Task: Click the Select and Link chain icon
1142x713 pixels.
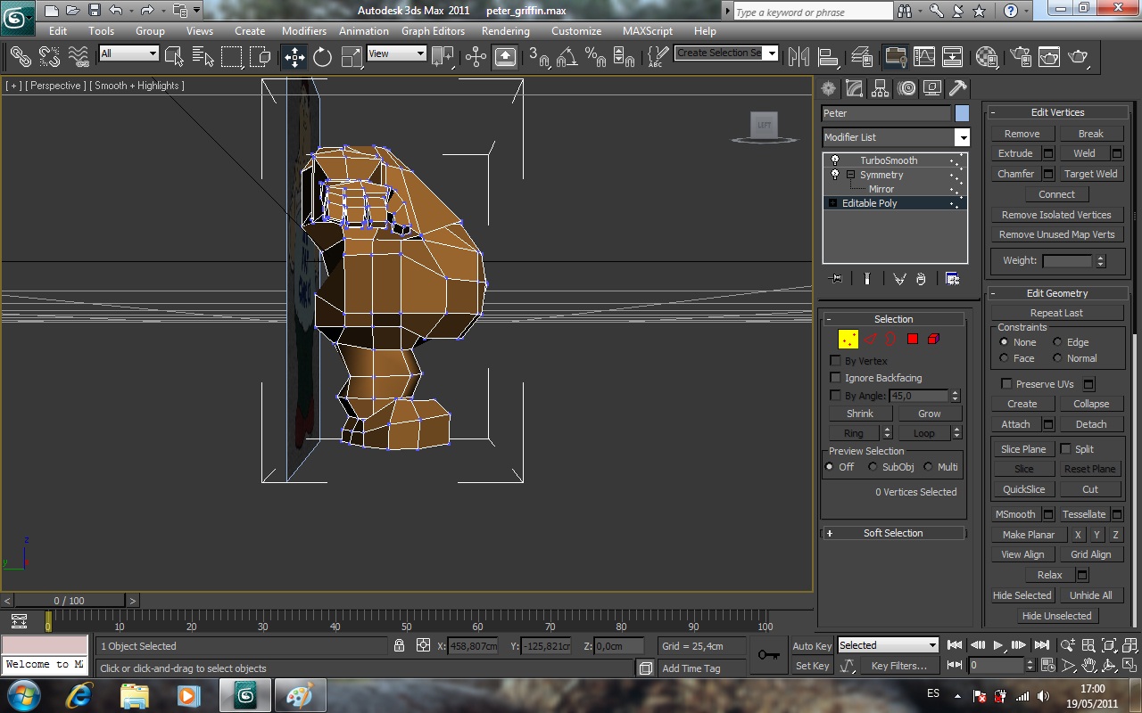Action: point(20,57)
